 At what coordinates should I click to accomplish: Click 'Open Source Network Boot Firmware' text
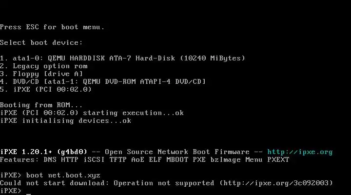177,152
